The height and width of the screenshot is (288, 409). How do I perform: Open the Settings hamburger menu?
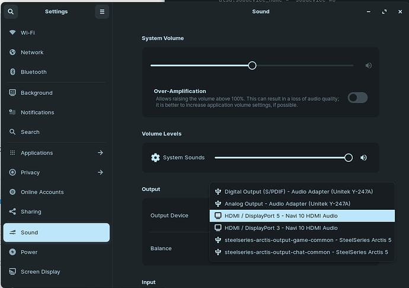pos(102,12)
